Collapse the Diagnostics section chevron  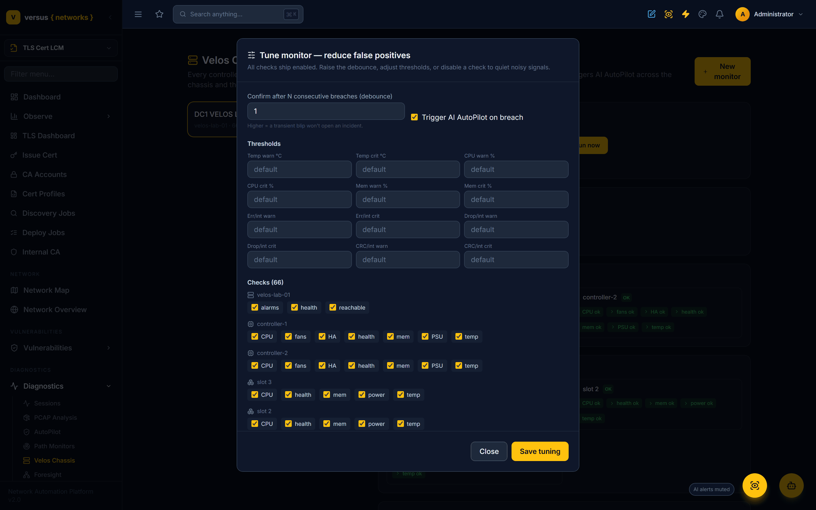point(109,386)
